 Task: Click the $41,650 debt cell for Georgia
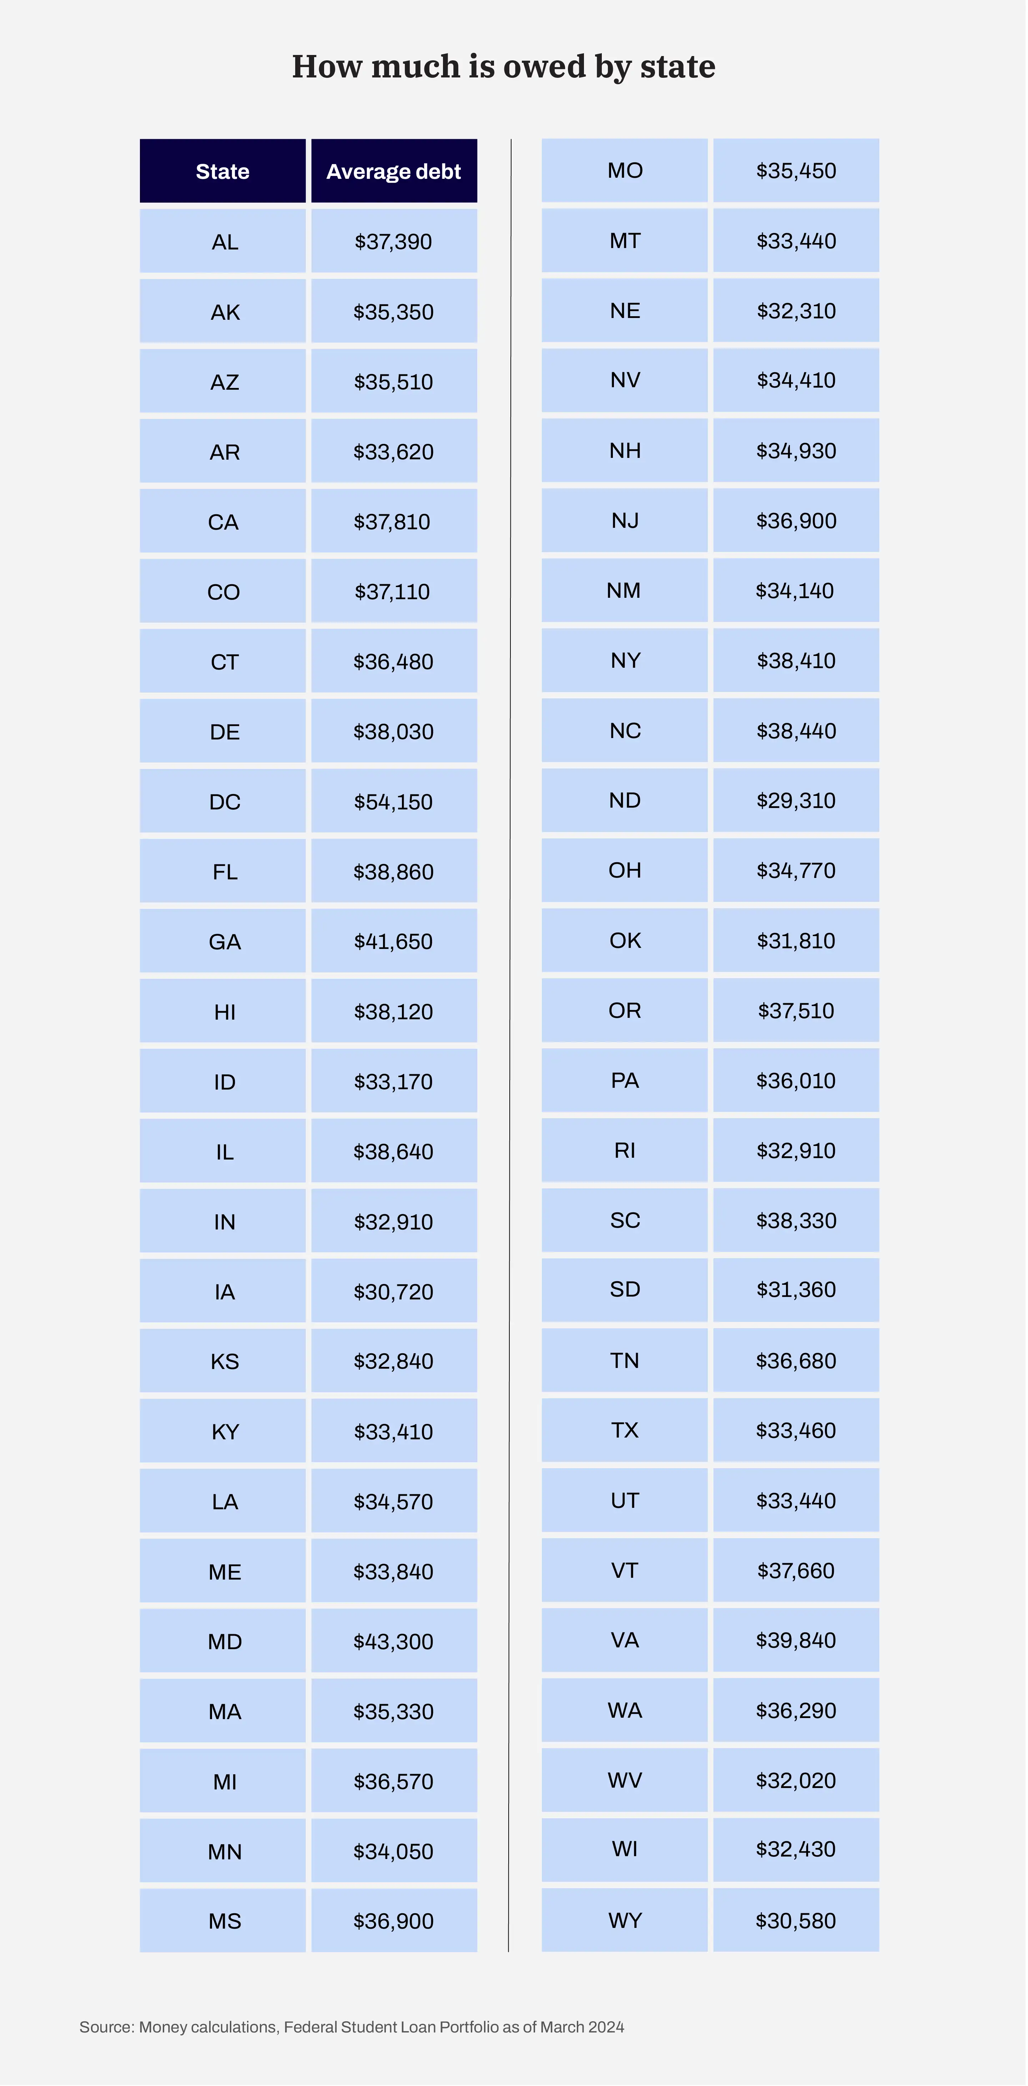click(x=394, y=942)
